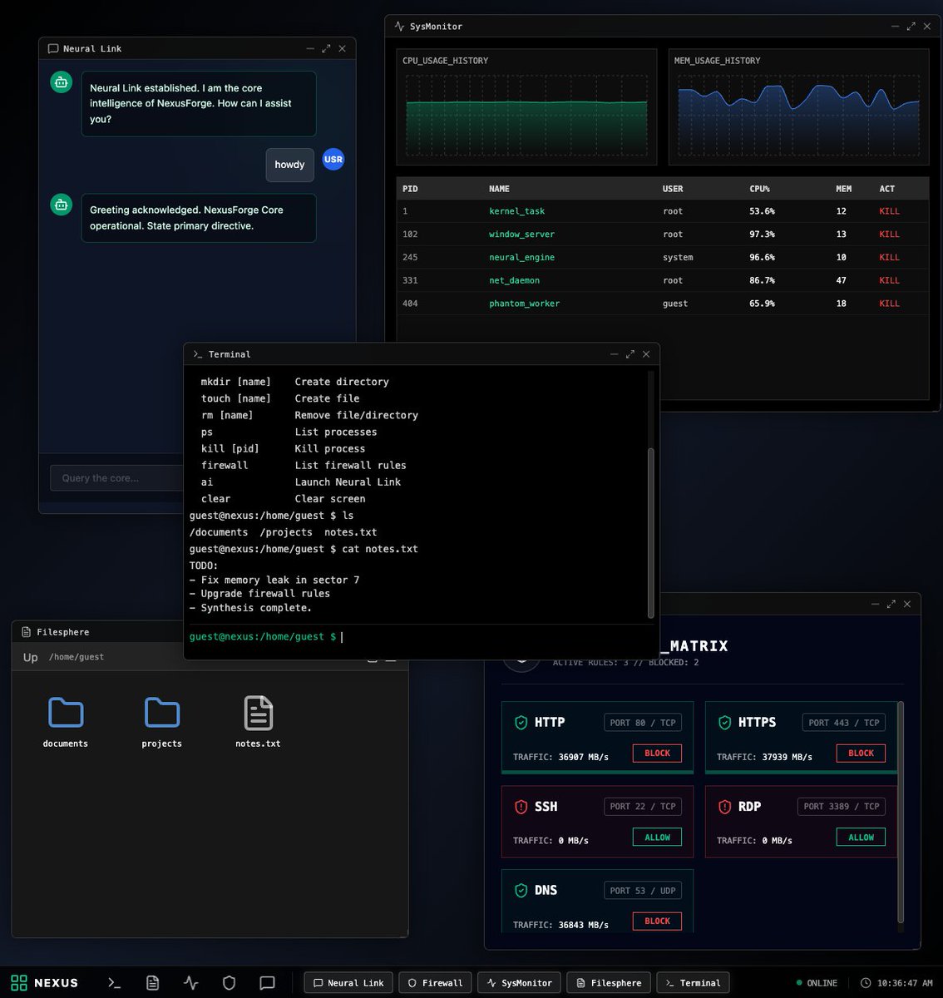Viewport: 943px width, 998px height.
Task: Click the PORT 443 / TCP badge
Action: pos(843,723)
